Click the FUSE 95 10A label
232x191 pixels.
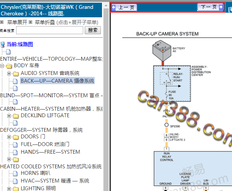pyautogui.click(x=172, y=95)
